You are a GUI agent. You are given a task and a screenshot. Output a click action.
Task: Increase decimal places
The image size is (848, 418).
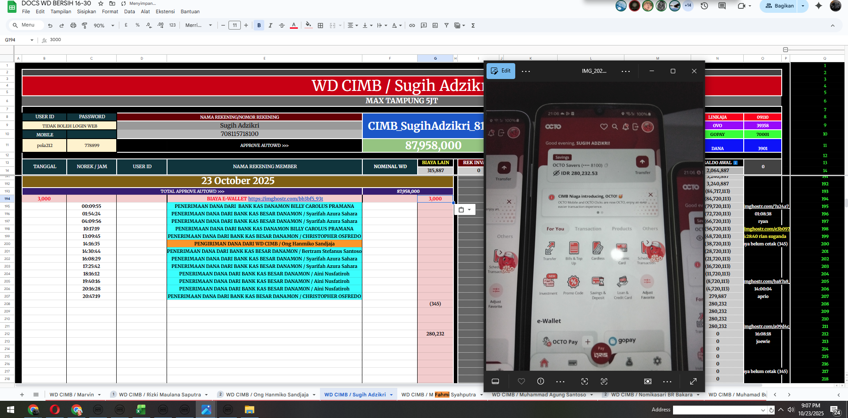click(x=160, y=25)
